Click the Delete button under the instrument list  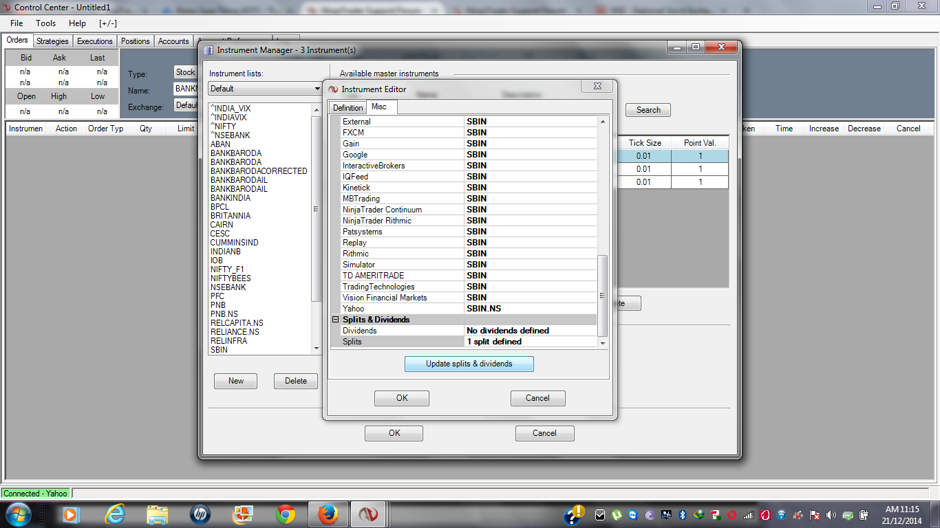(x=296, y=381)
